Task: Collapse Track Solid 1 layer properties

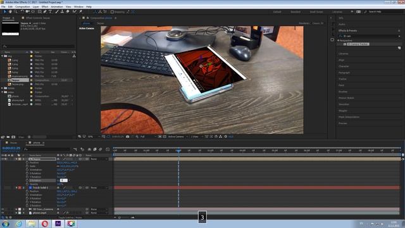Action: click(x=16, y=187)
